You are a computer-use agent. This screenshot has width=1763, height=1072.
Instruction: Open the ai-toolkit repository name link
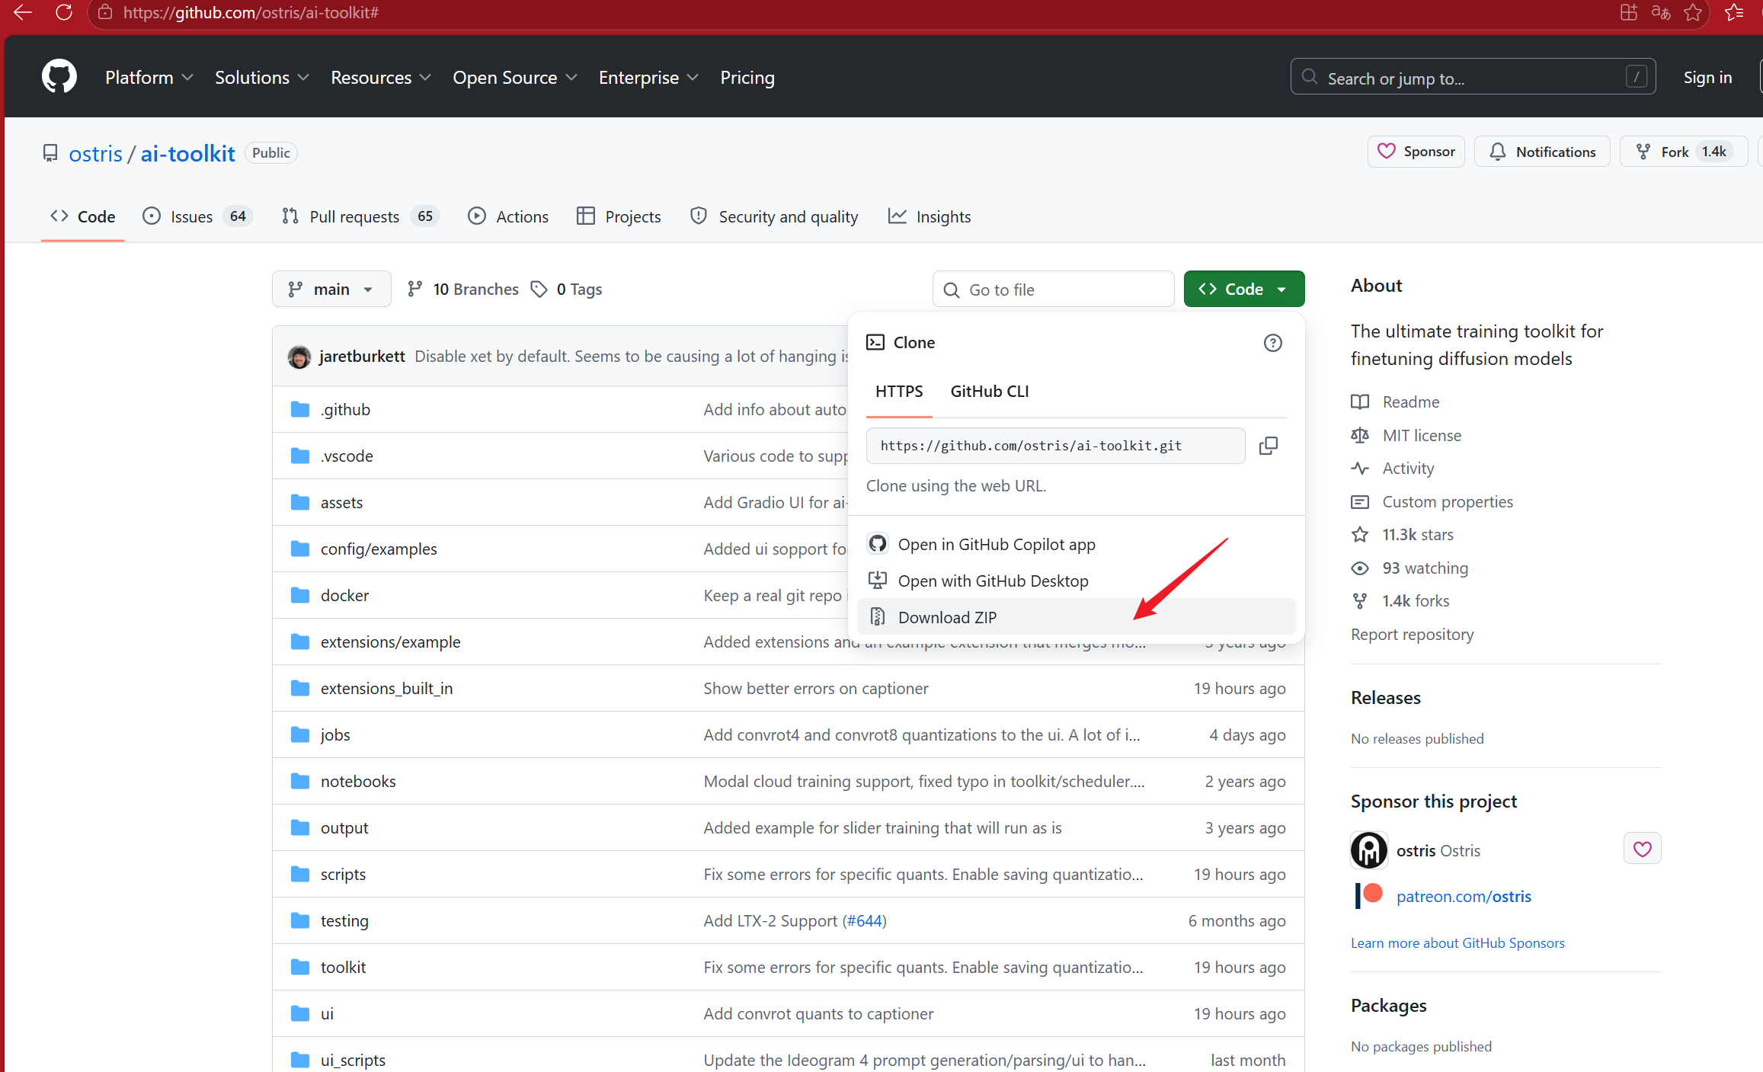click(187, 153)
